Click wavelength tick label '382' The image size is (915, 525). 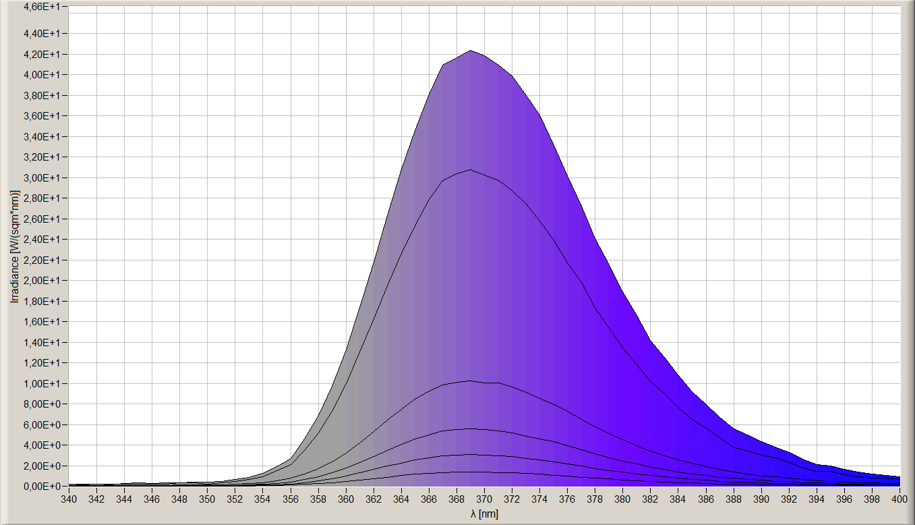tap(650, 499)
